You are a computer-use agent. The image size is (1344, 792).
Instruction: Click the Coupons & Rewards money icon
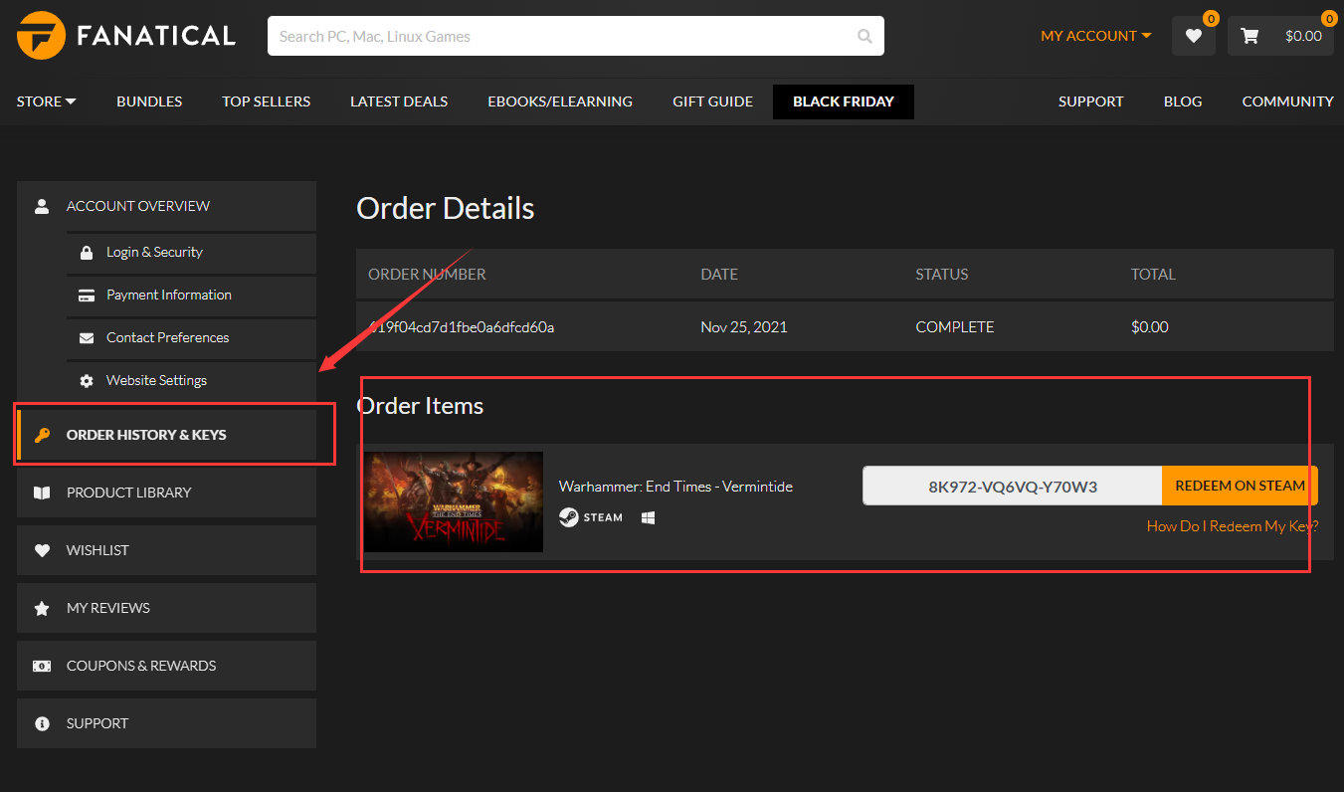pyautogui.click(x=42, y=666)
